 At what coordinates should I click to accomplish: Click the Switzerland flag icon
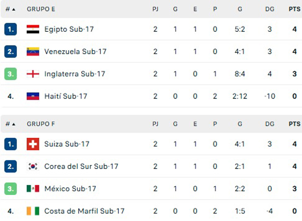pos(33,144)
